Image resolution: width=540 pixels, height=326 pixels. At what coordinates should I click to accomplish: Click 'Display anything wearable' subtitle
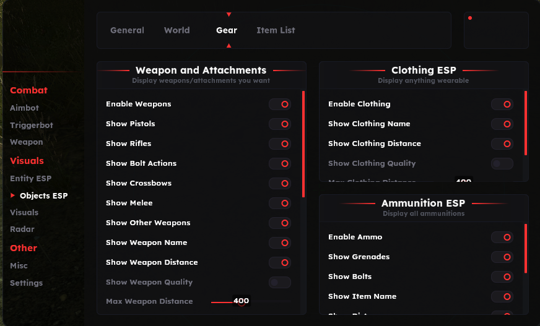423,80
